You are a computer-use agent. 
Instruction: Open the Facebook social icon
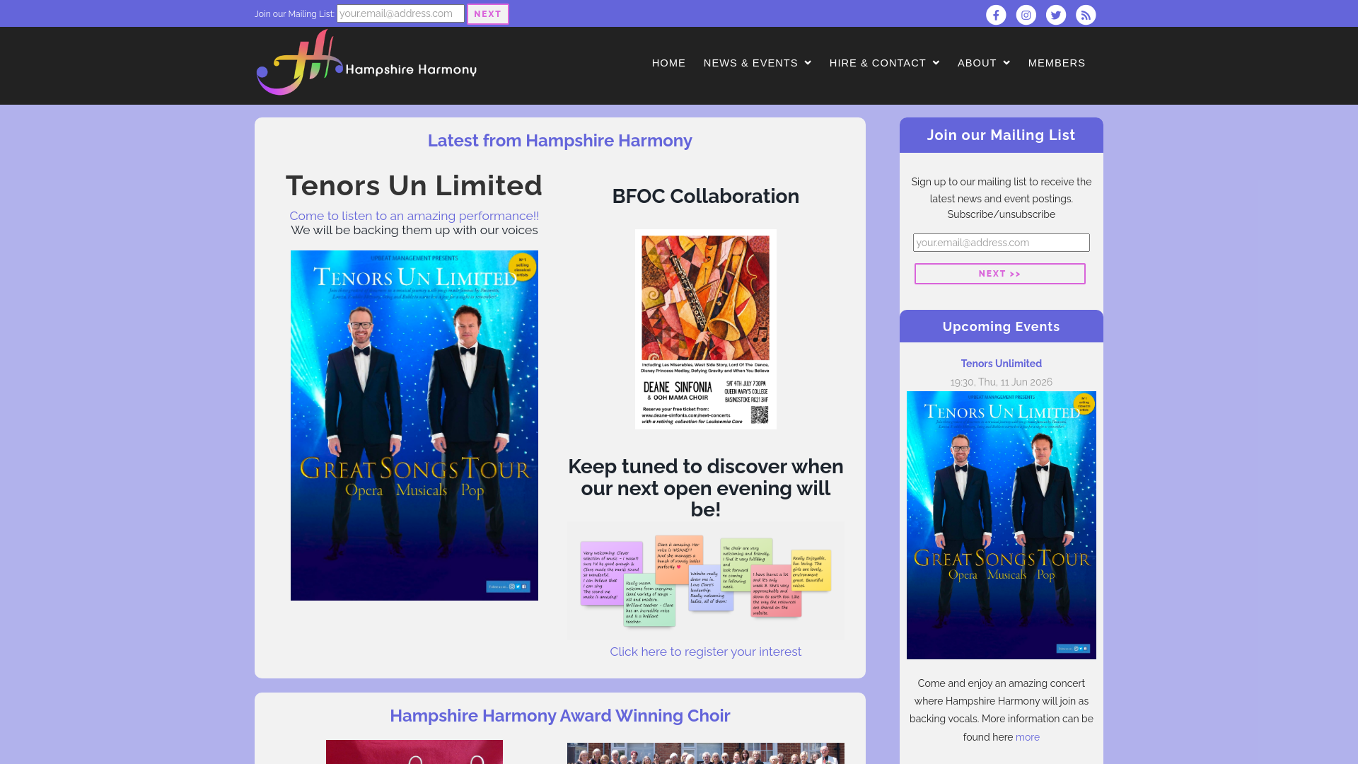[996, 15]
